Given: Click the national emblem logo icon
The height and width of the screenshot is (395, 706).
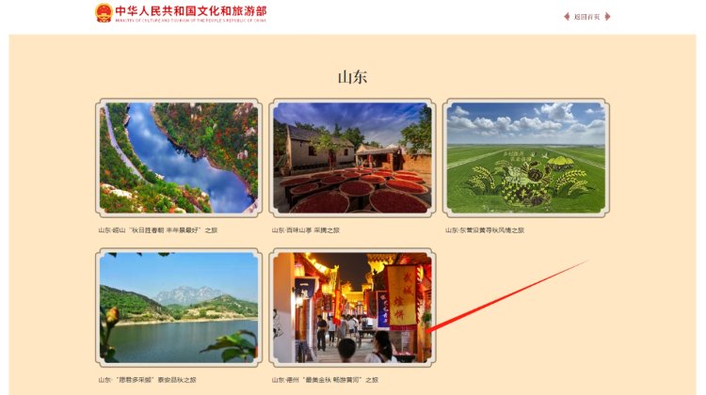Looking at the screenshot, I should click(104, 12).
